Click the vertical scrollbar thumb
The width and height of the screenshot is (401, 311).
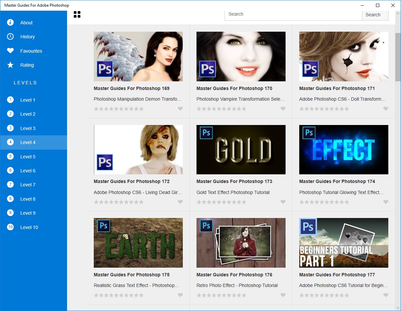tap(398, 57)
